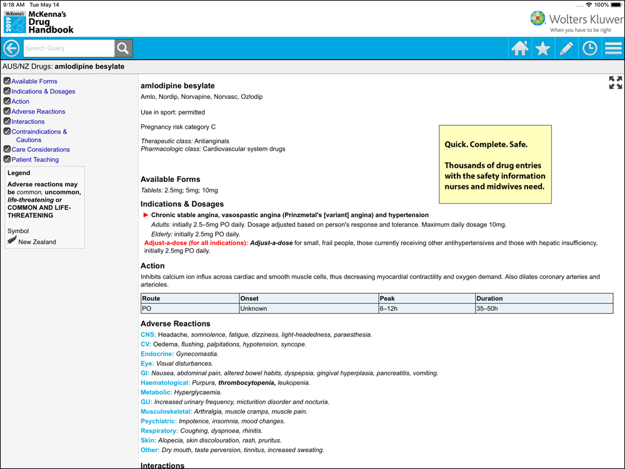Click the search magnifier button
Viewport: 625px width, 469px height.
(x=124, y=48)
